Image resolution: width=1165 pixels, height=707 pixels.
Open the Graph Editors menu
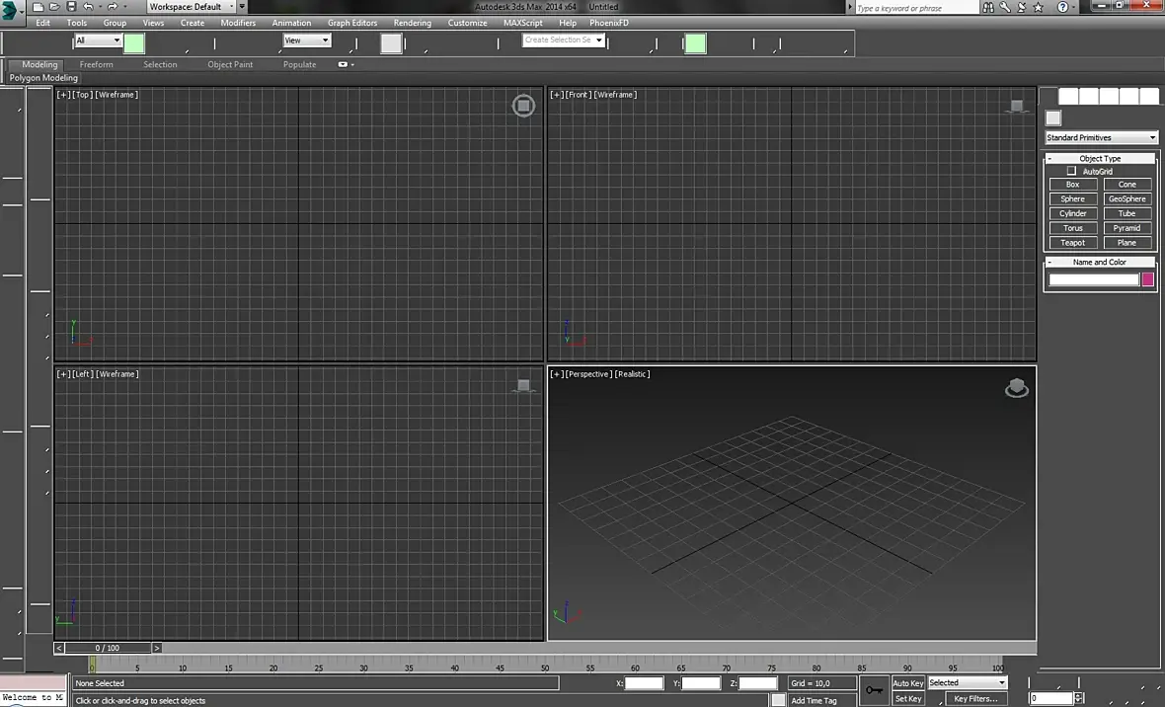(x=352, y=23)
